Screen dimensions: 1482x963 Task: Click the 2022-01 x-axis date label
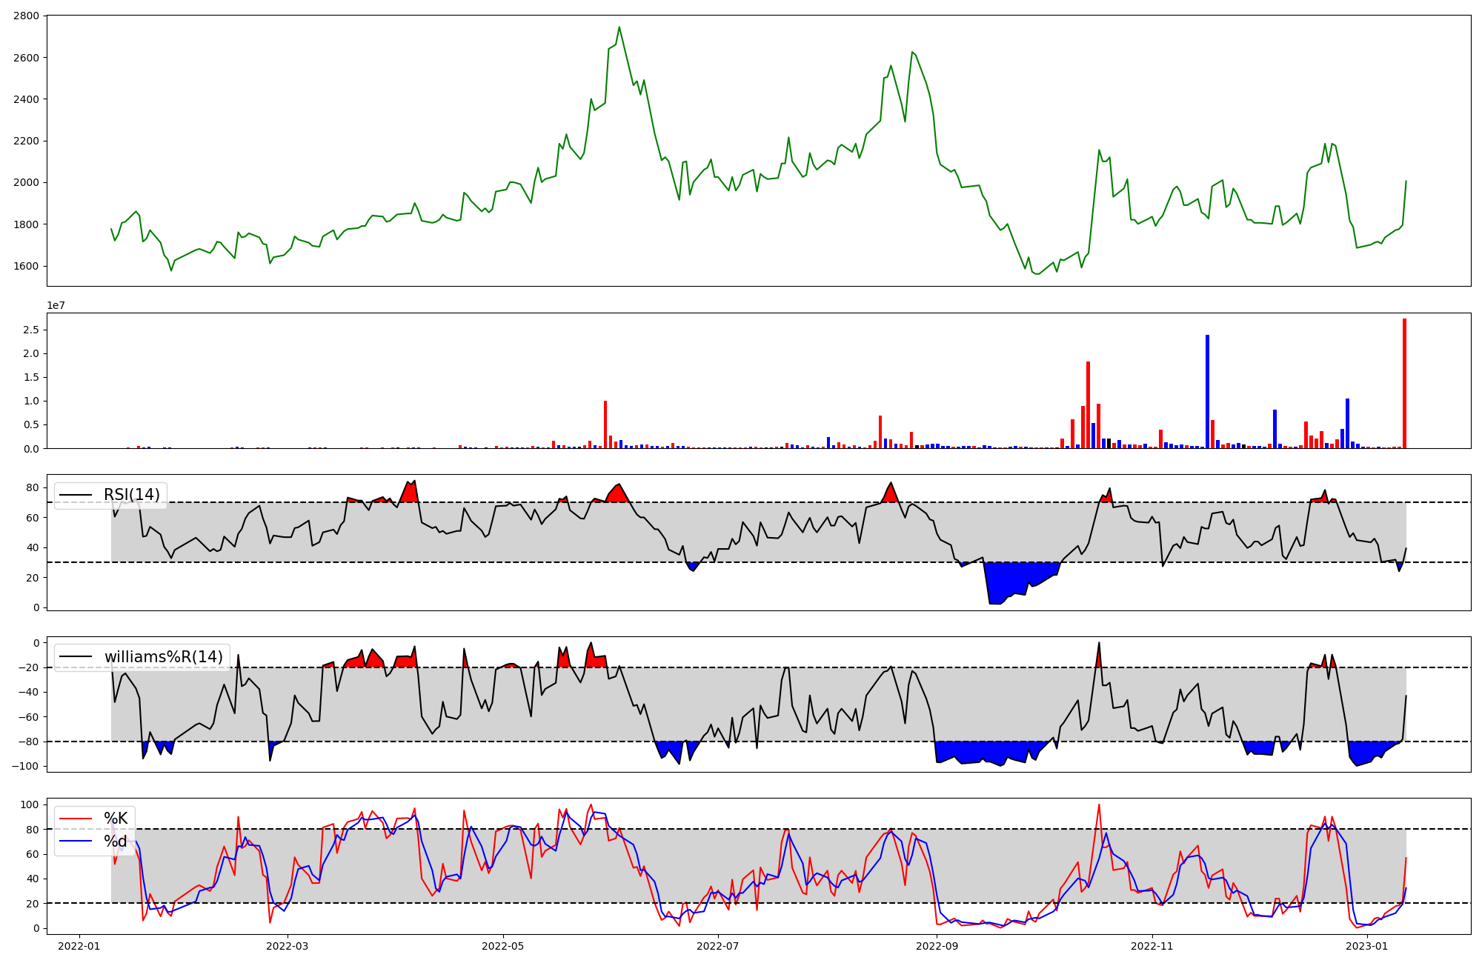pos(79,946)
